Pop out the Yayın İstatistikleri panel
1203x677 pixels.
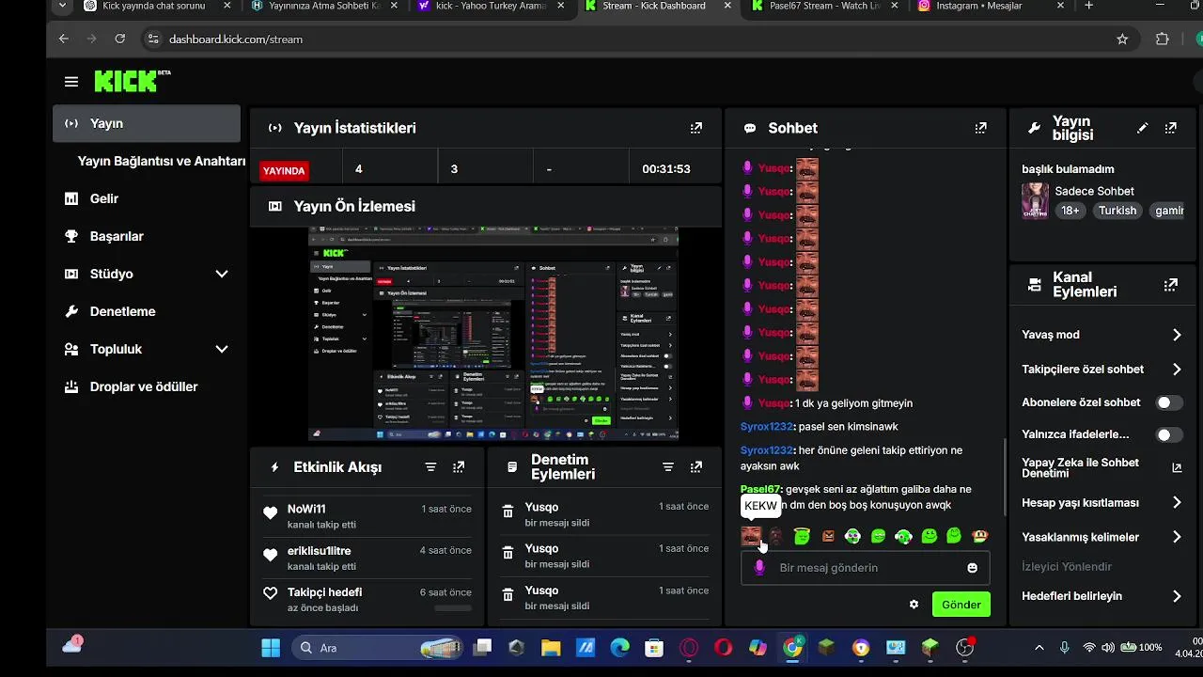coord(695,128)
